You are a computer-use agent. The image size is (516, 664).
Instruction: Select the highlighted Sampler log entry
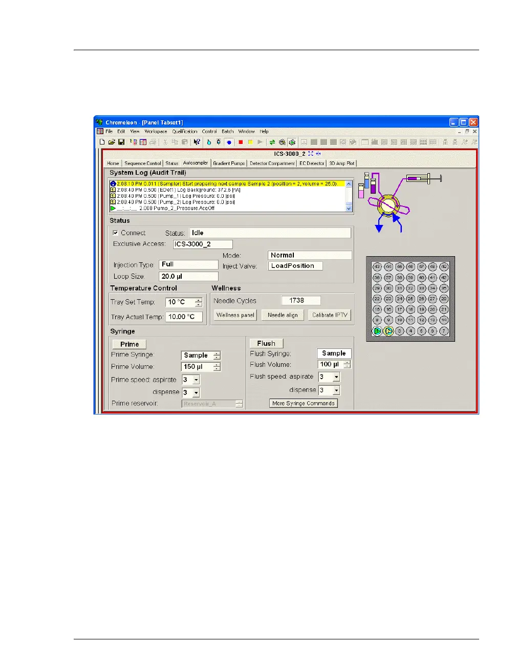[x=228, y=183]
